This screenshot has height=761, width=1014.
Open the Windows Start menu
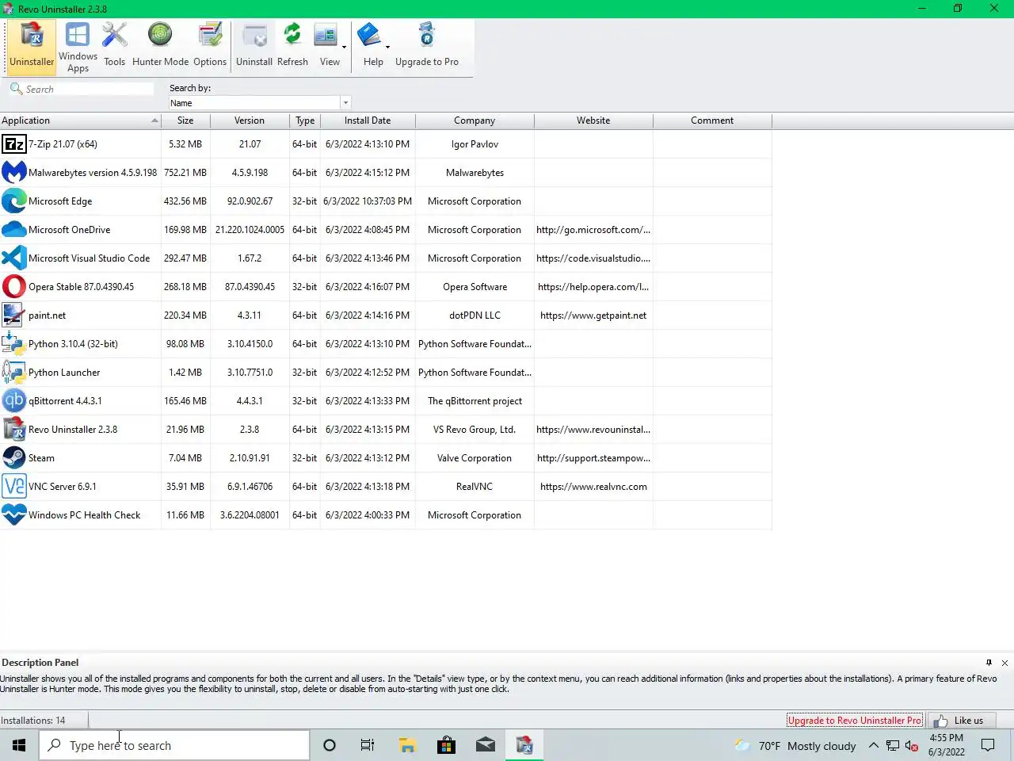[x=19, y=745]
